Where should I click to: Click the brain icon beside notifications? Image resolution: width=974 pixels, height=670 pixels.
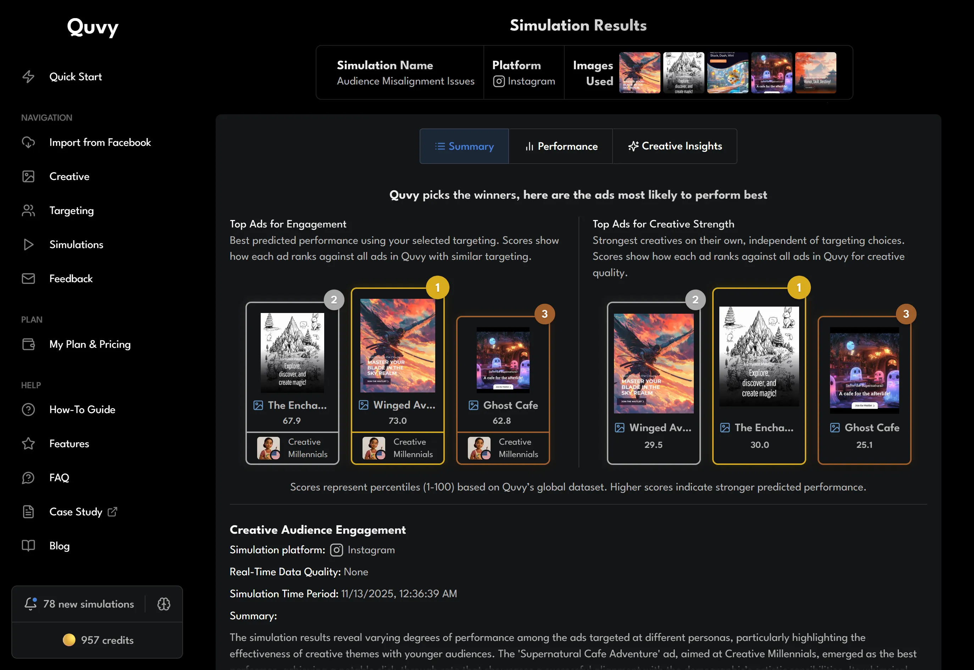pyautogui.click(x=164, y=604)
